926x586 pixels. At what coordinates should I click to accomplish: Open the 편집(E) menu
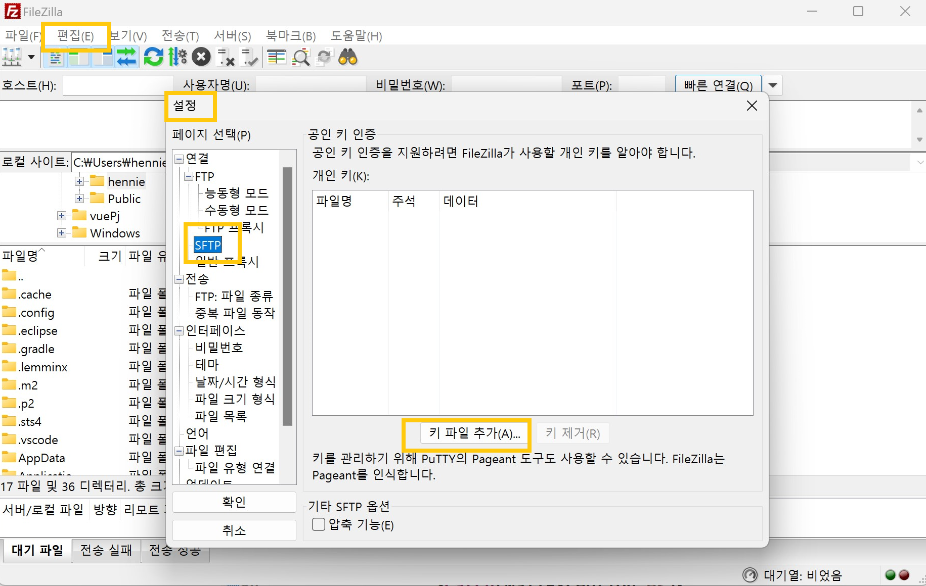click(75, 36)
